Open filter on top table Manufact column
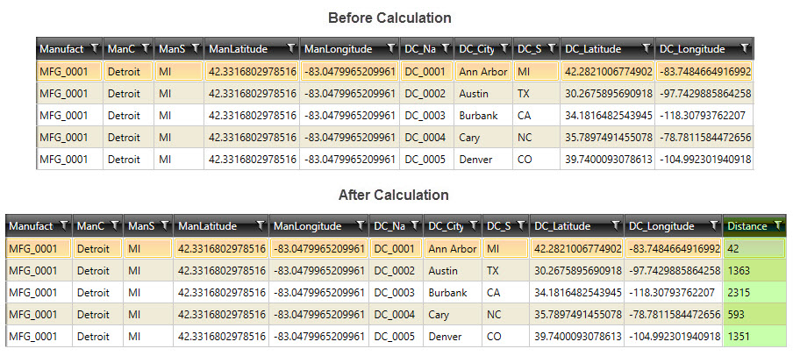The image size is (793, 356). [x=95, y=48]
